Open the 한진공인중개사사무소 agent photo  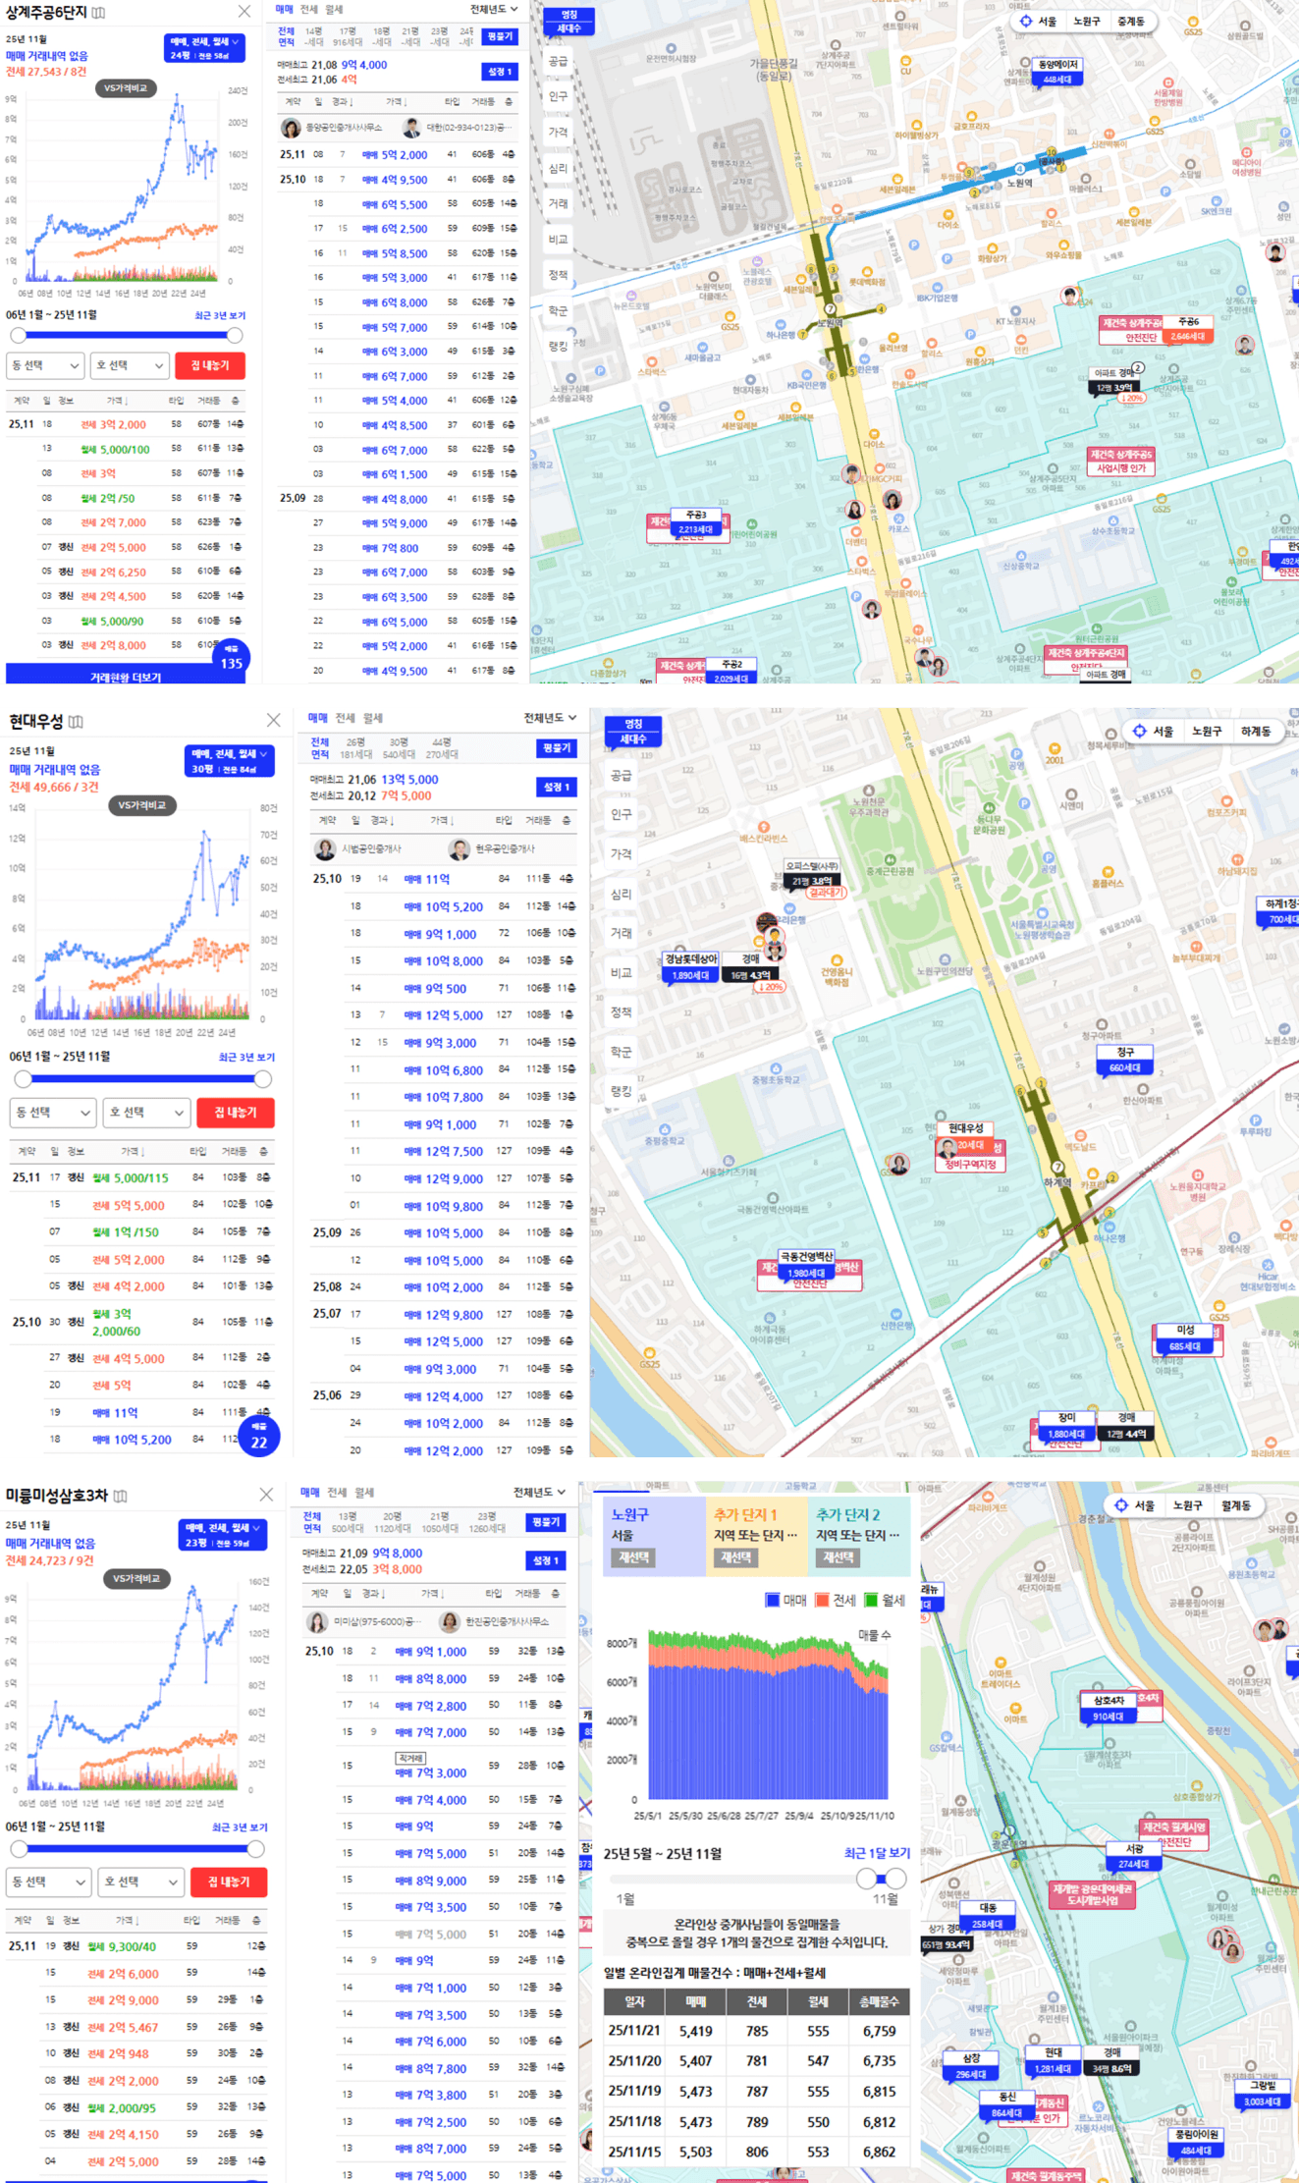[x=450, y=1621]
